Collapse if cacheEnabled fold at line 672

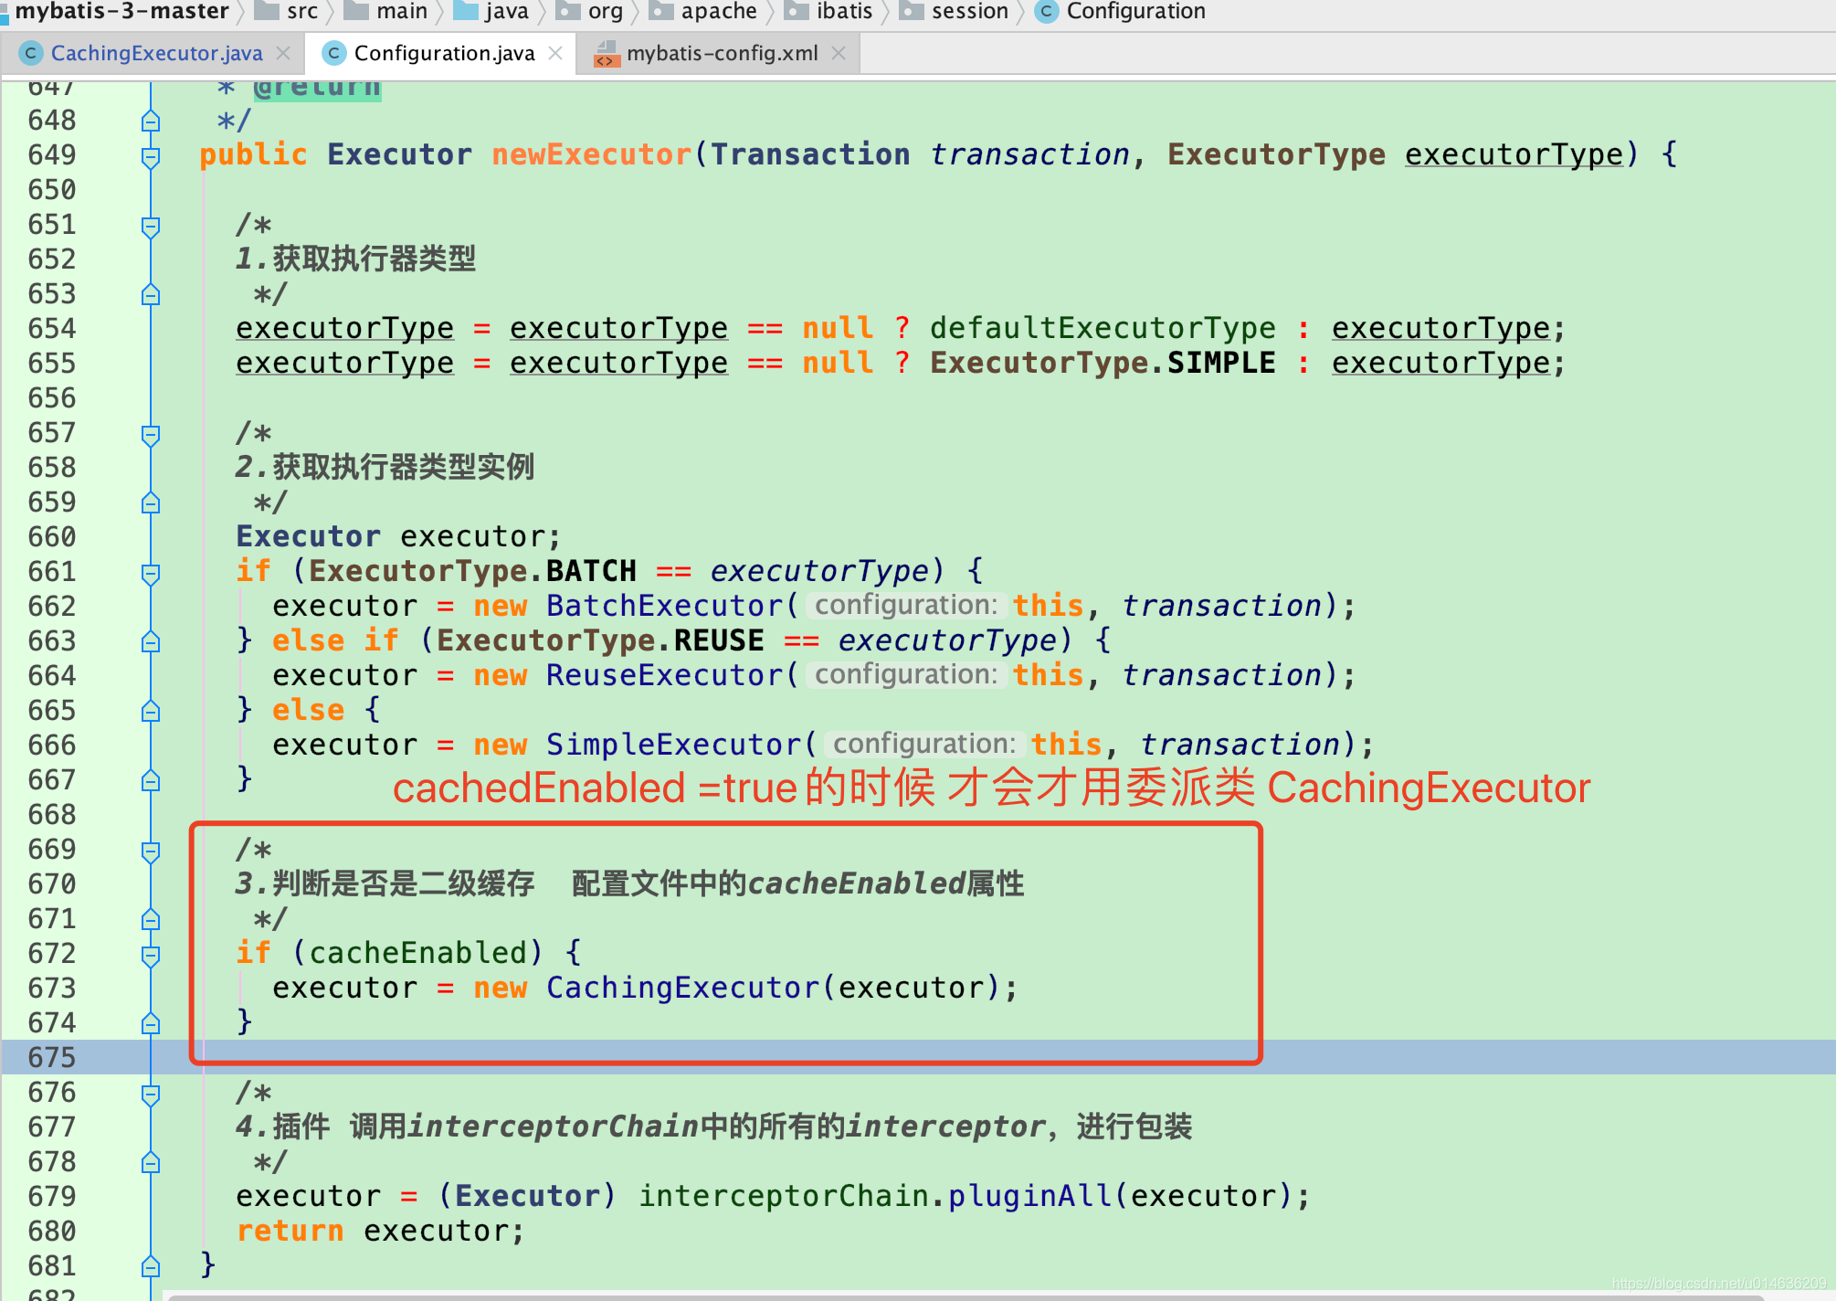pos(151,955)
